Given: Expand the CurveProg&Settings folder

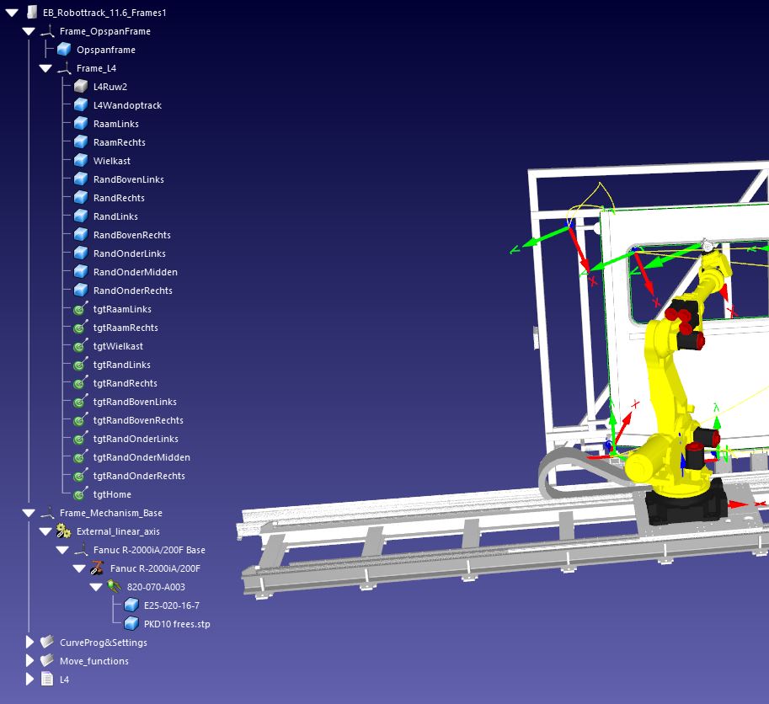Looking at the screenshot, I should [30, 643].
